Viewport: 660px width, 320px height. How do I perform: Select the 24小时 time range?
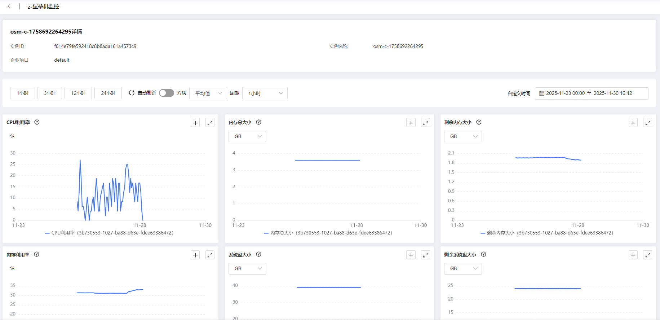click(x=108, y=93)
